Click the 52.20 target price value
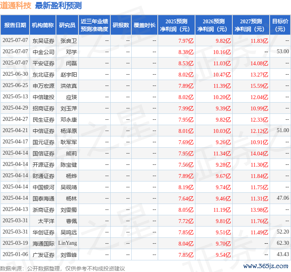The width and height of the screenshot is (291, 272). [283, 232]
